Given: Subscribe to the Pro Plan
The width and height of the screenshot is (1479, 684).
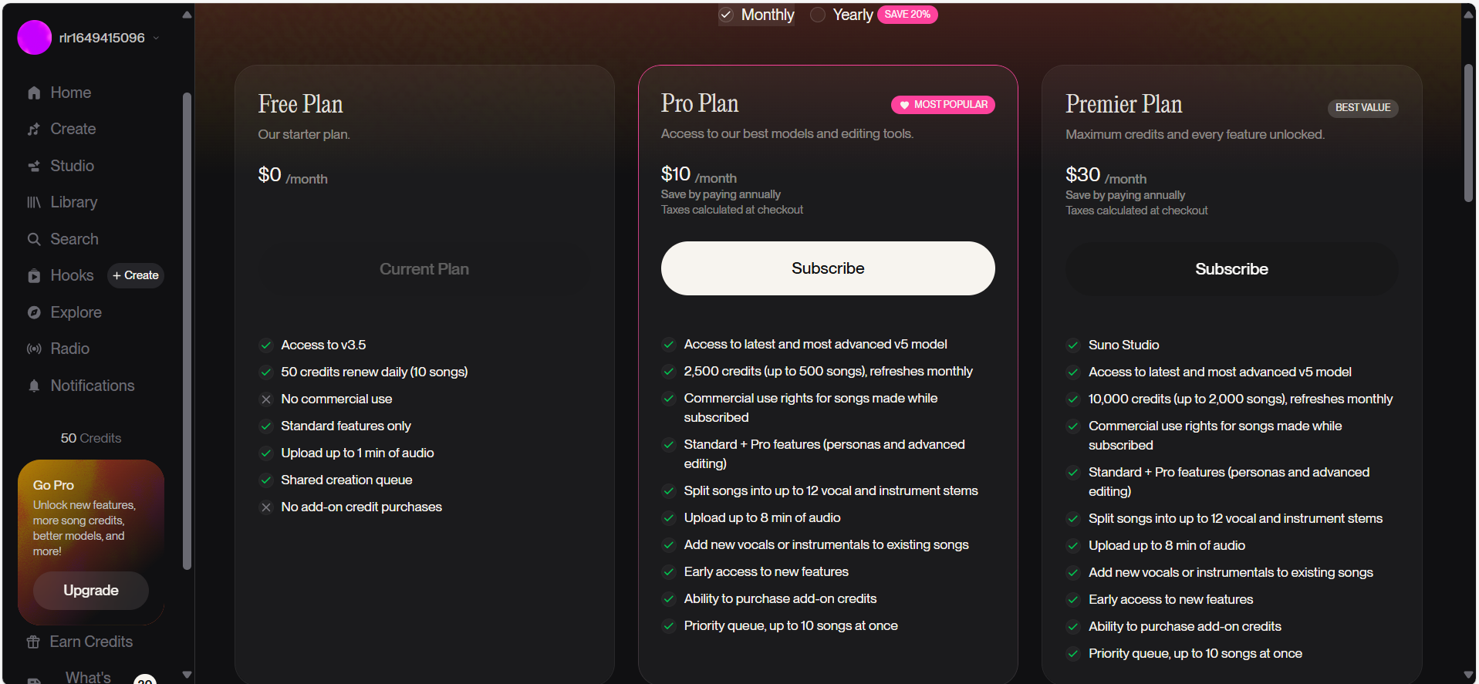Looking at the screenshot, I should [x=827, y=268].
